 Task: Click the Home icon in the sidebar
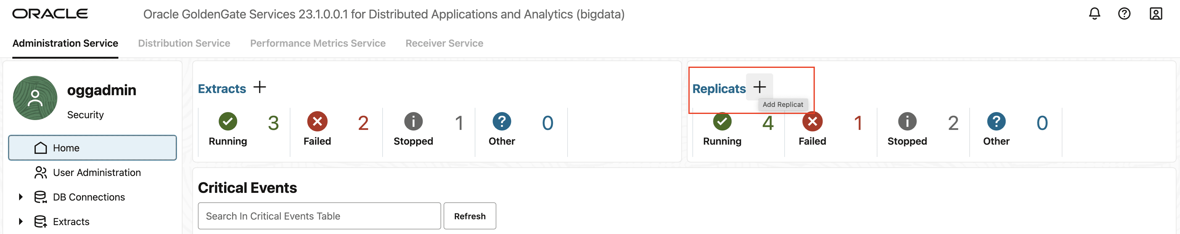(x=40, y=147)
